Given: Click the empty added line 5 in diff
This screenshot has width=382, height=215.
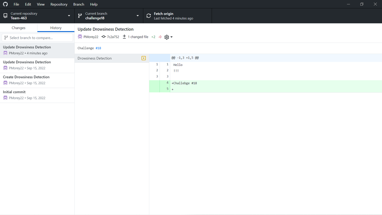Looking at the screenshot, I should [265, 89].
